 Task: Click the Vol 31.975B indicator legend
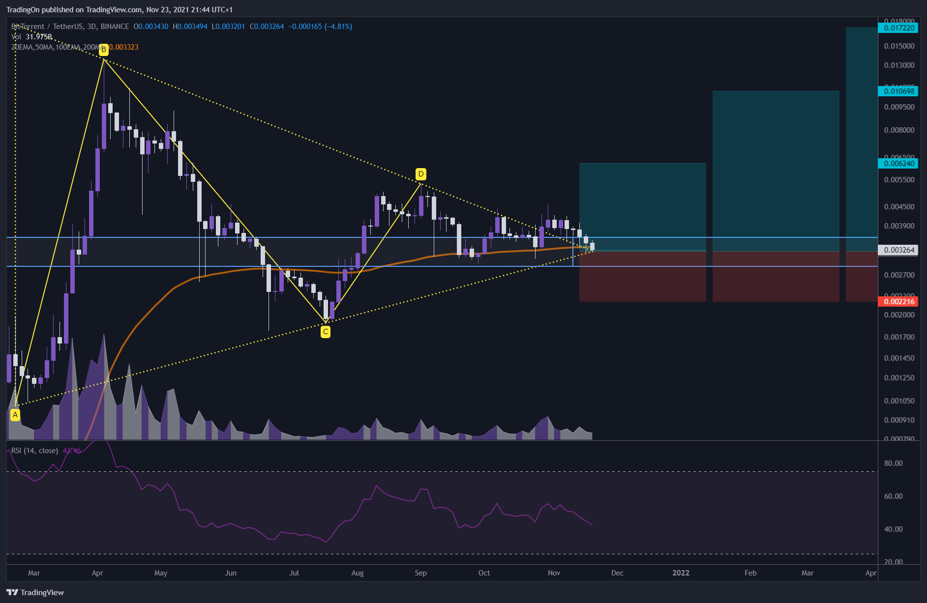coord(32,37)
